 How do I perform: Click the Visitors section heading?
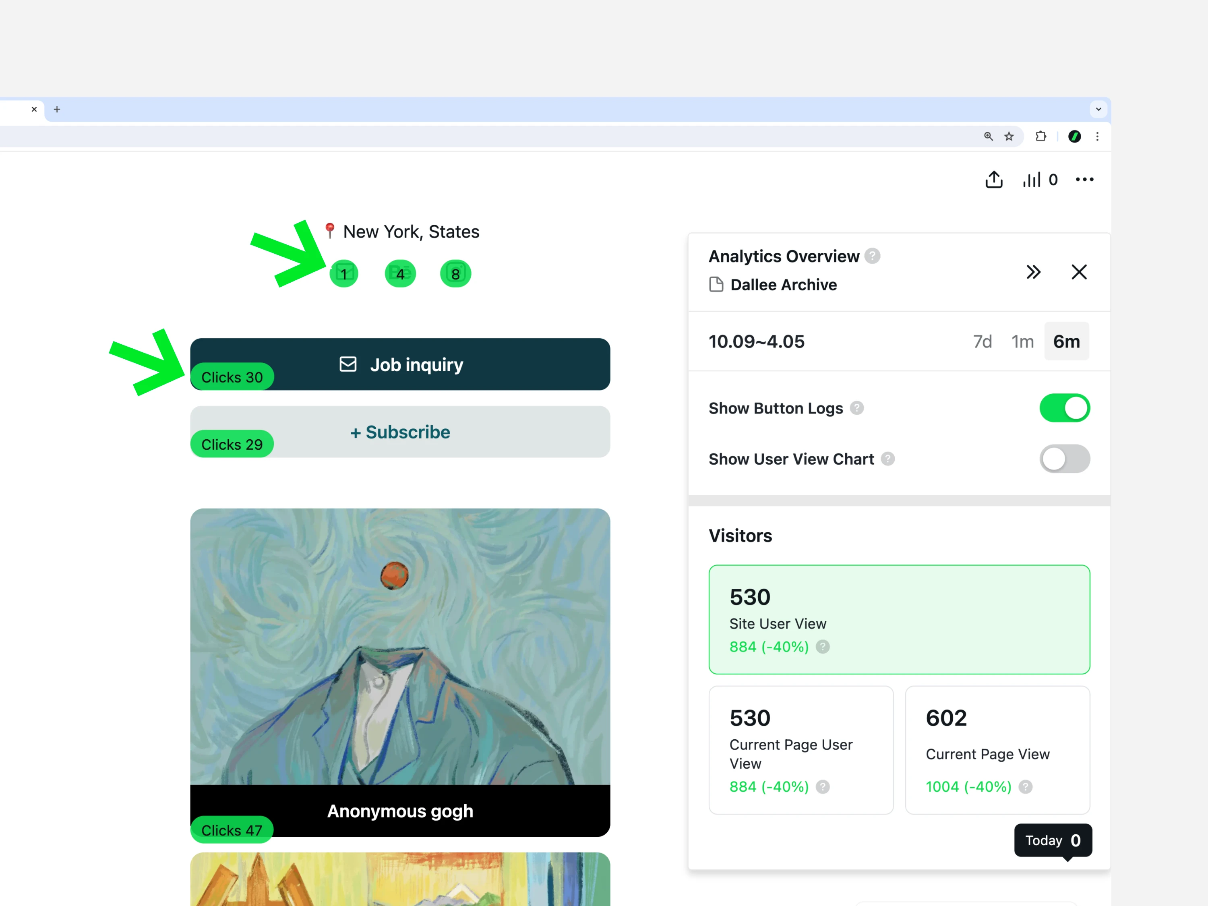point(740,536)
